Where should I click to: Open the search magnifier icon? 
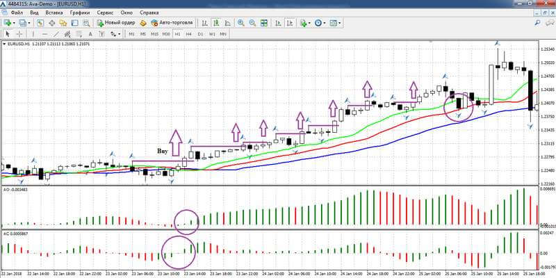[537, 23]
